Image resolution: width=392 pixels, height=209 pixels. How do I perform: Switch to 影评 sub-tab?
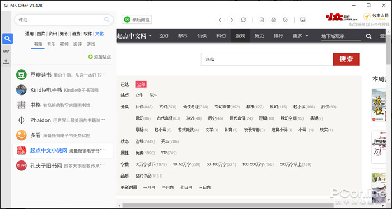77,44
